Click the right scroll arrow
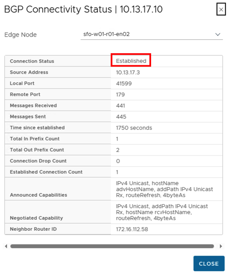The image size is (235, 276). pyautogui.click(x=221, y=246)
